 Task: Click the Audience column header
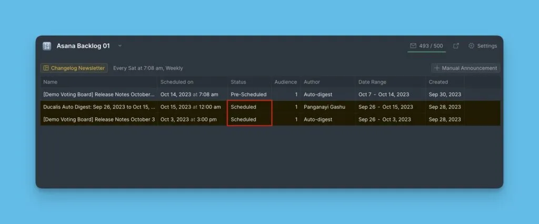(285, 82)
